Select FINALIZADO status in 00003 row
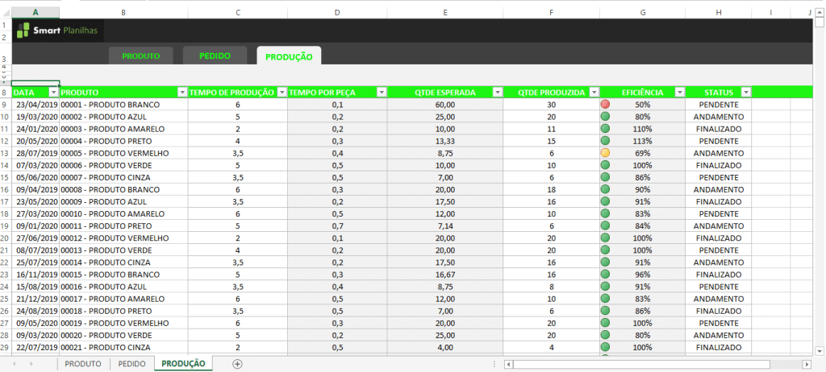Image resolution: width=826 pixels, height=372 pixels. (x=719, y=129)
